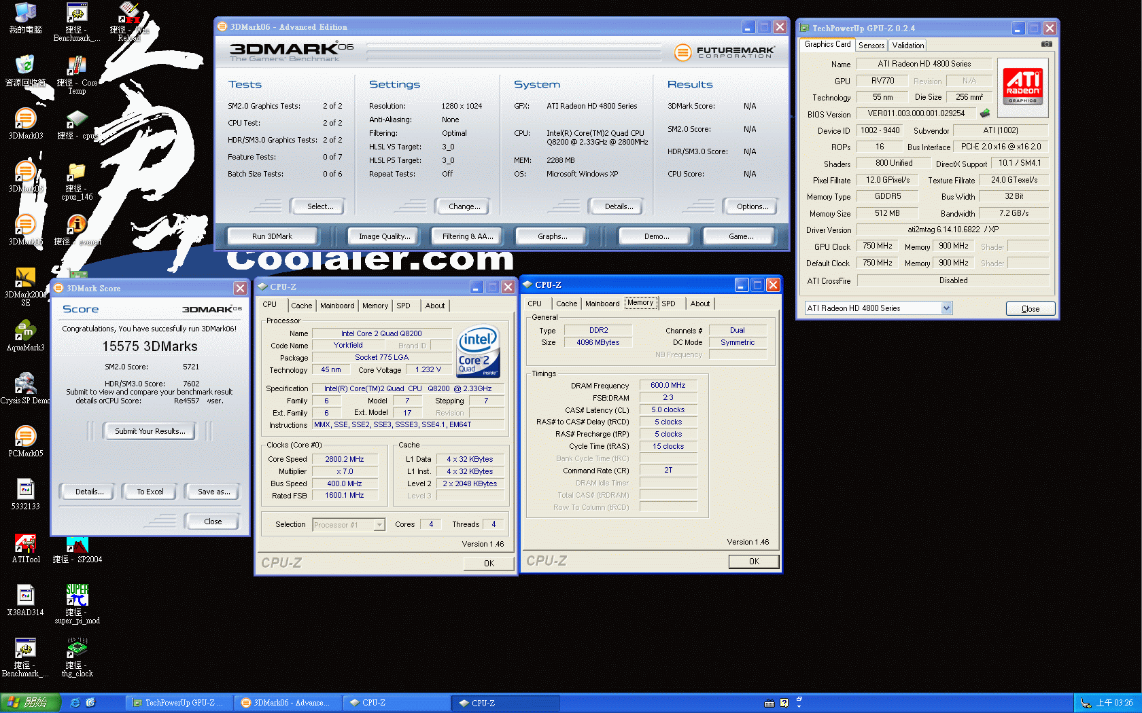Open the 3DMark03 desktop shortcut
Image resolution: width=1142 pixels, height=713 pixels.
point(25,123)
